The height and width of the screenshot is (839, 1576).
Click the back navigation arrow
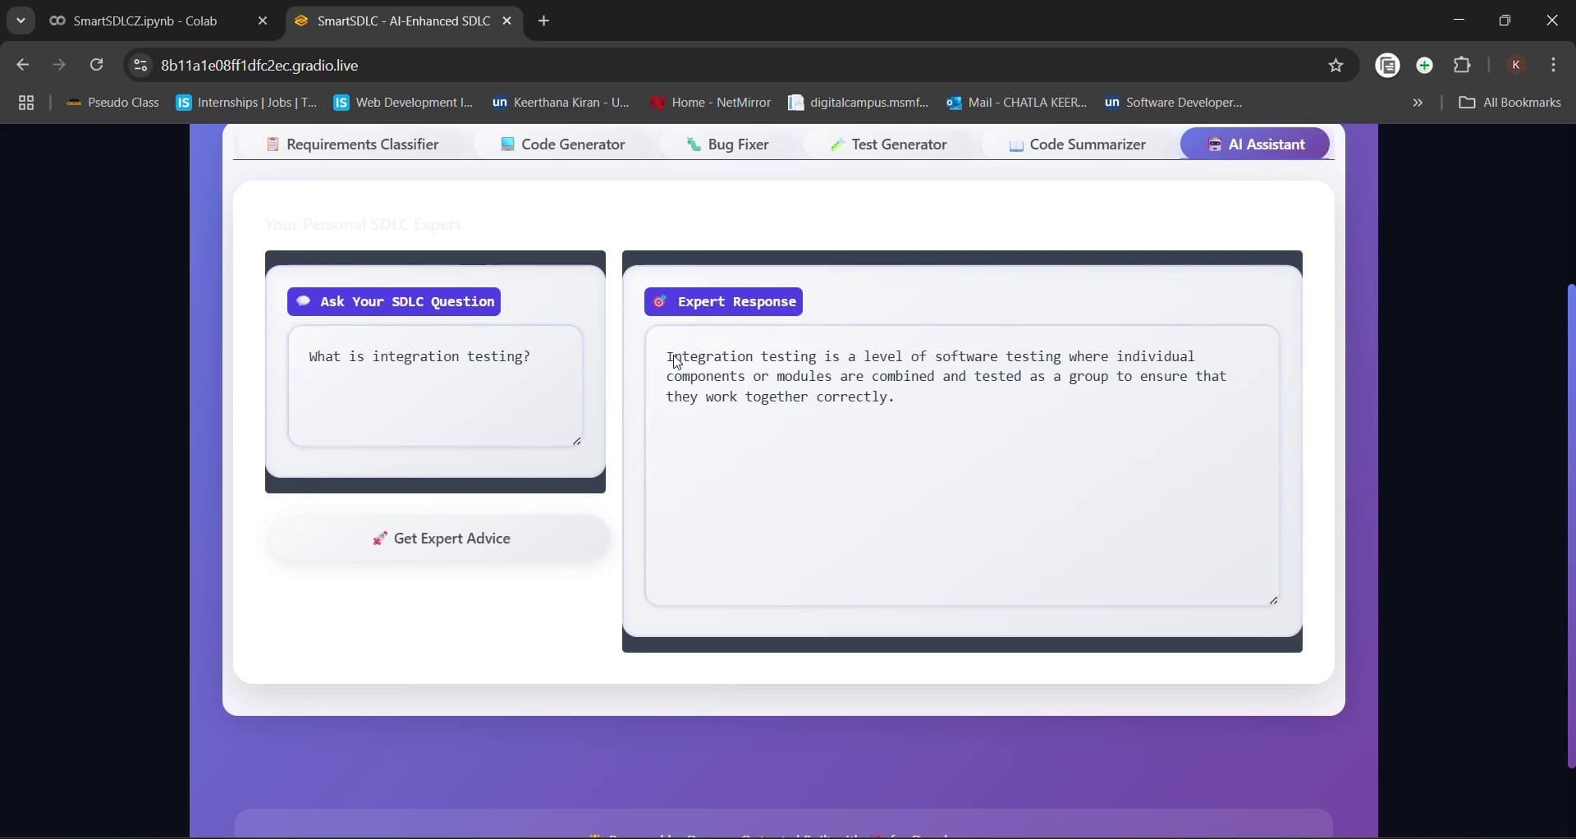(22, 65)
